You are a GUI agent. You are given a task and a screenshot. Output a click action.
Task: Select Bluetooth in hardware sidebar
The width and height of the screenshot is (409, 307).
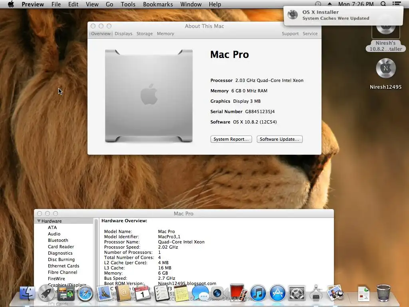[x=58, y=240]
